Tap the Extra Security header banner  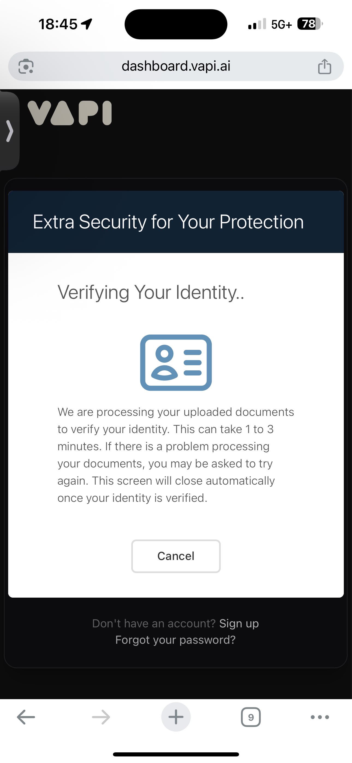pos(176,222)
